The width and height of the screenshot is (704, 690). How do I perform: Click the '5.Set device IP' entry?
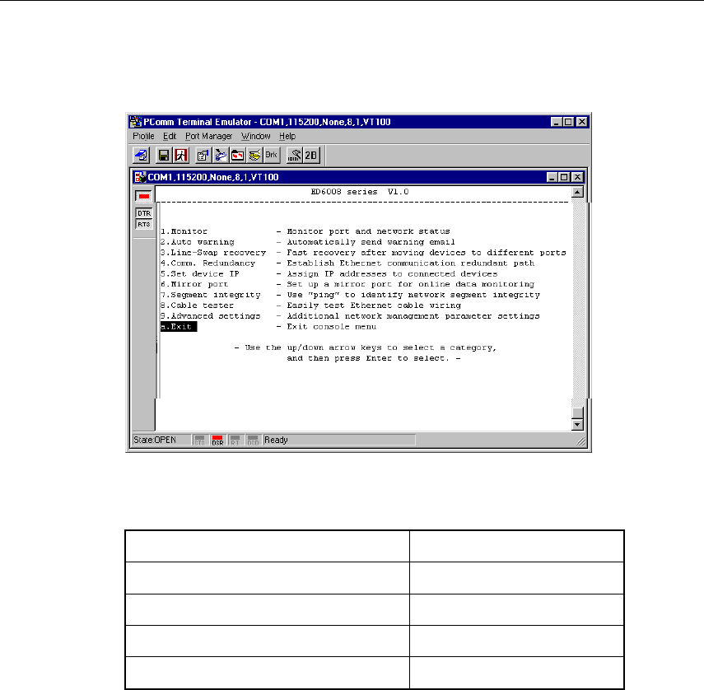[200, 274]
